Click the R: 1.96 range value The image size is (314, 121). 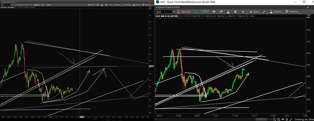(x=250, y=16)
